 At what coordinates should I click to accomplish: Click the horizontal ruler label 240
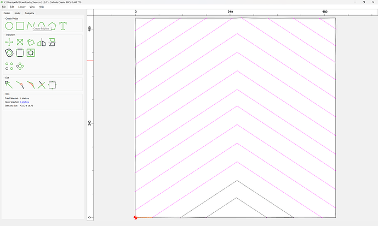(230, 12)
